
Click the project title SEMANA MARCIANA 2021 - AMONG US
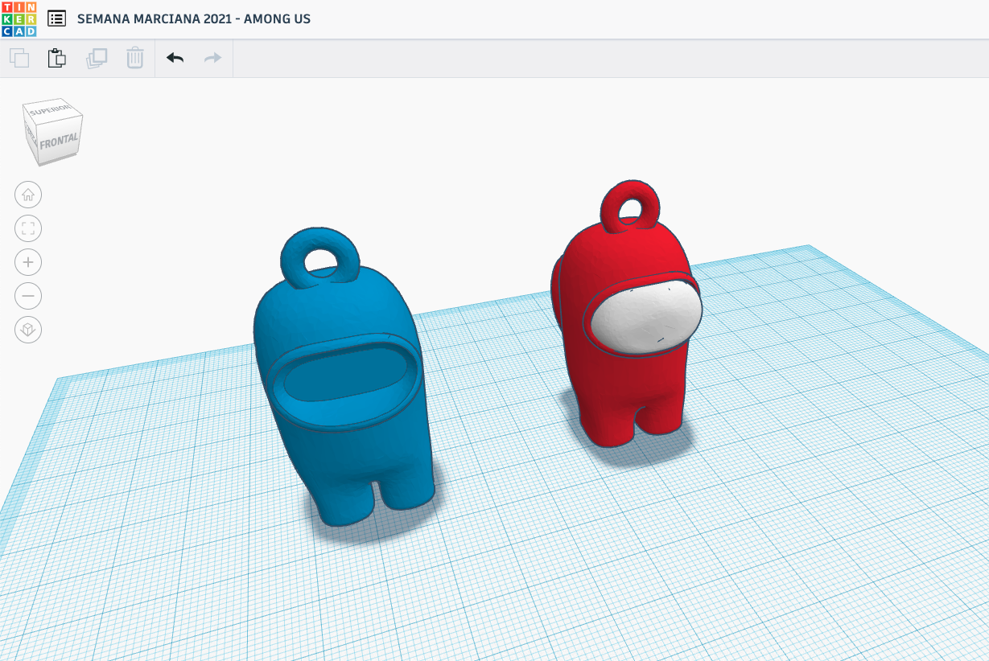194,19
